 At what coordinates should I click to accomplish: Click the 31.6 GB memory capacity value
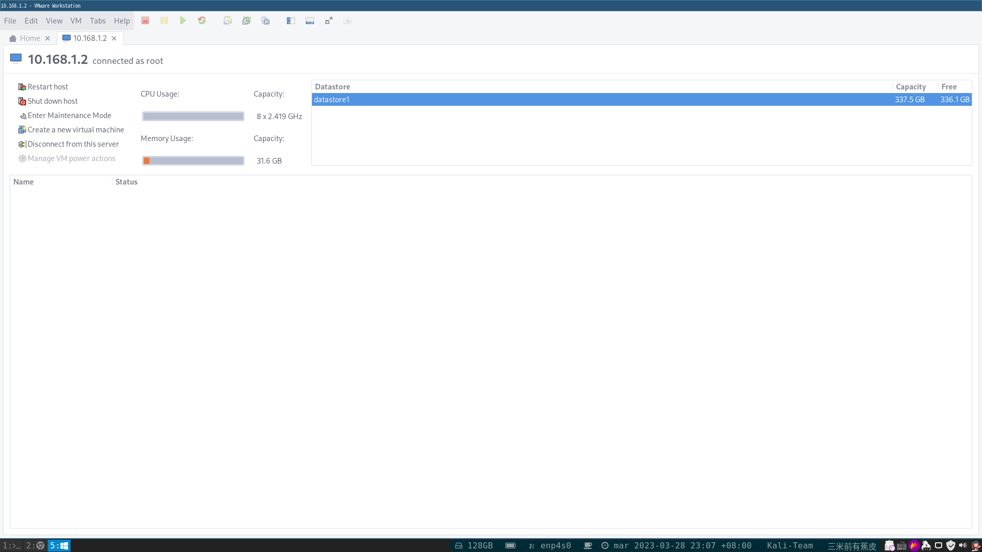click(269, 161)
